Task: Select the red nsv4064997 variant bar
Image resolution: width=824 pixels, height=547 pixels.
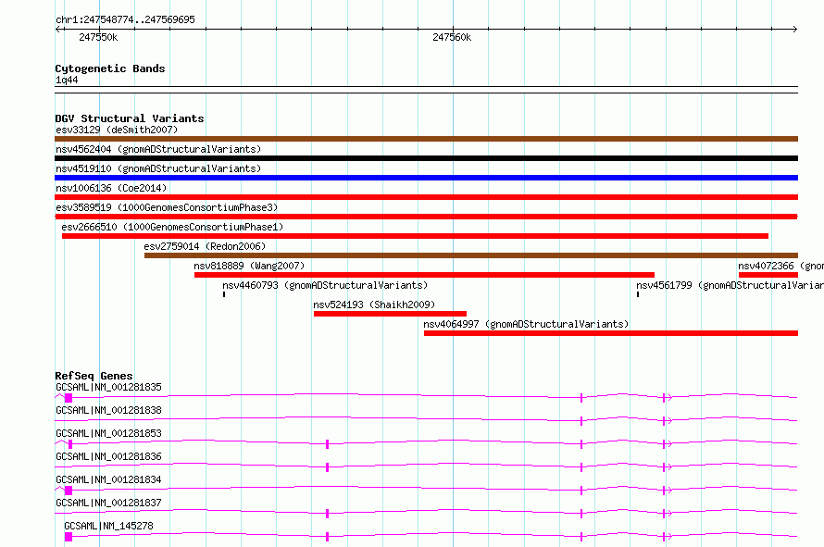Action: (611, 333)
